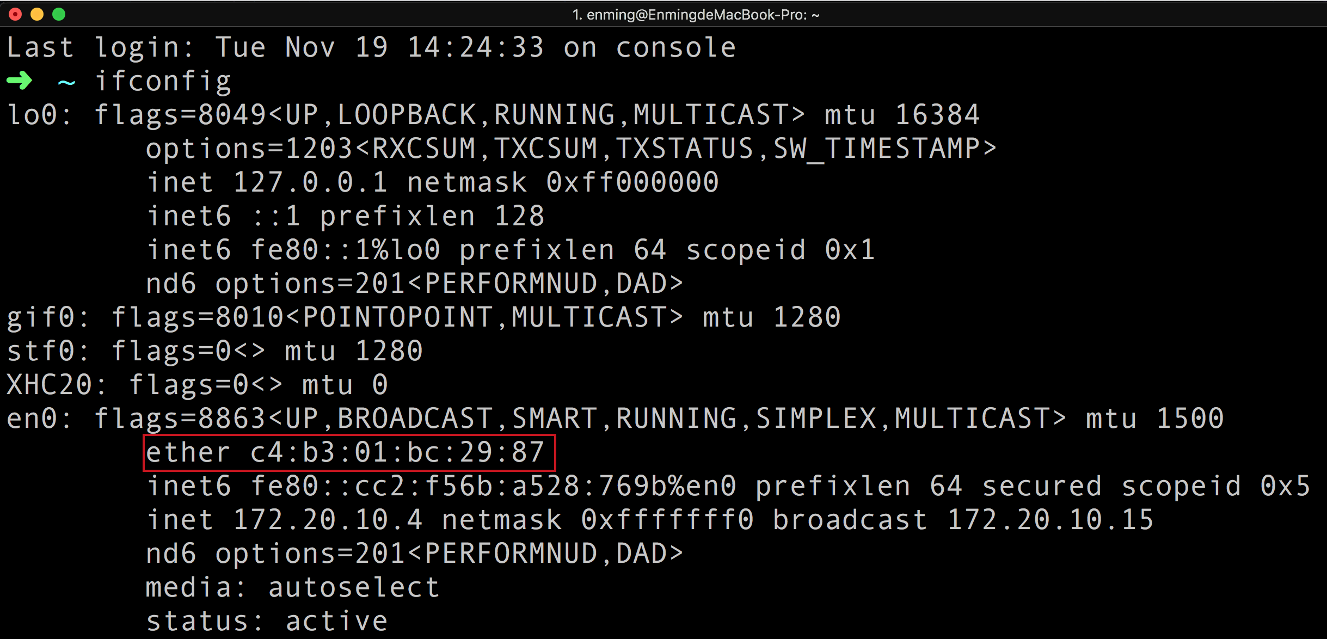Image resolution: width=1327 pixels, height=639 pixels.
Task: Click the "status: active" line
Action: point(267,621)
